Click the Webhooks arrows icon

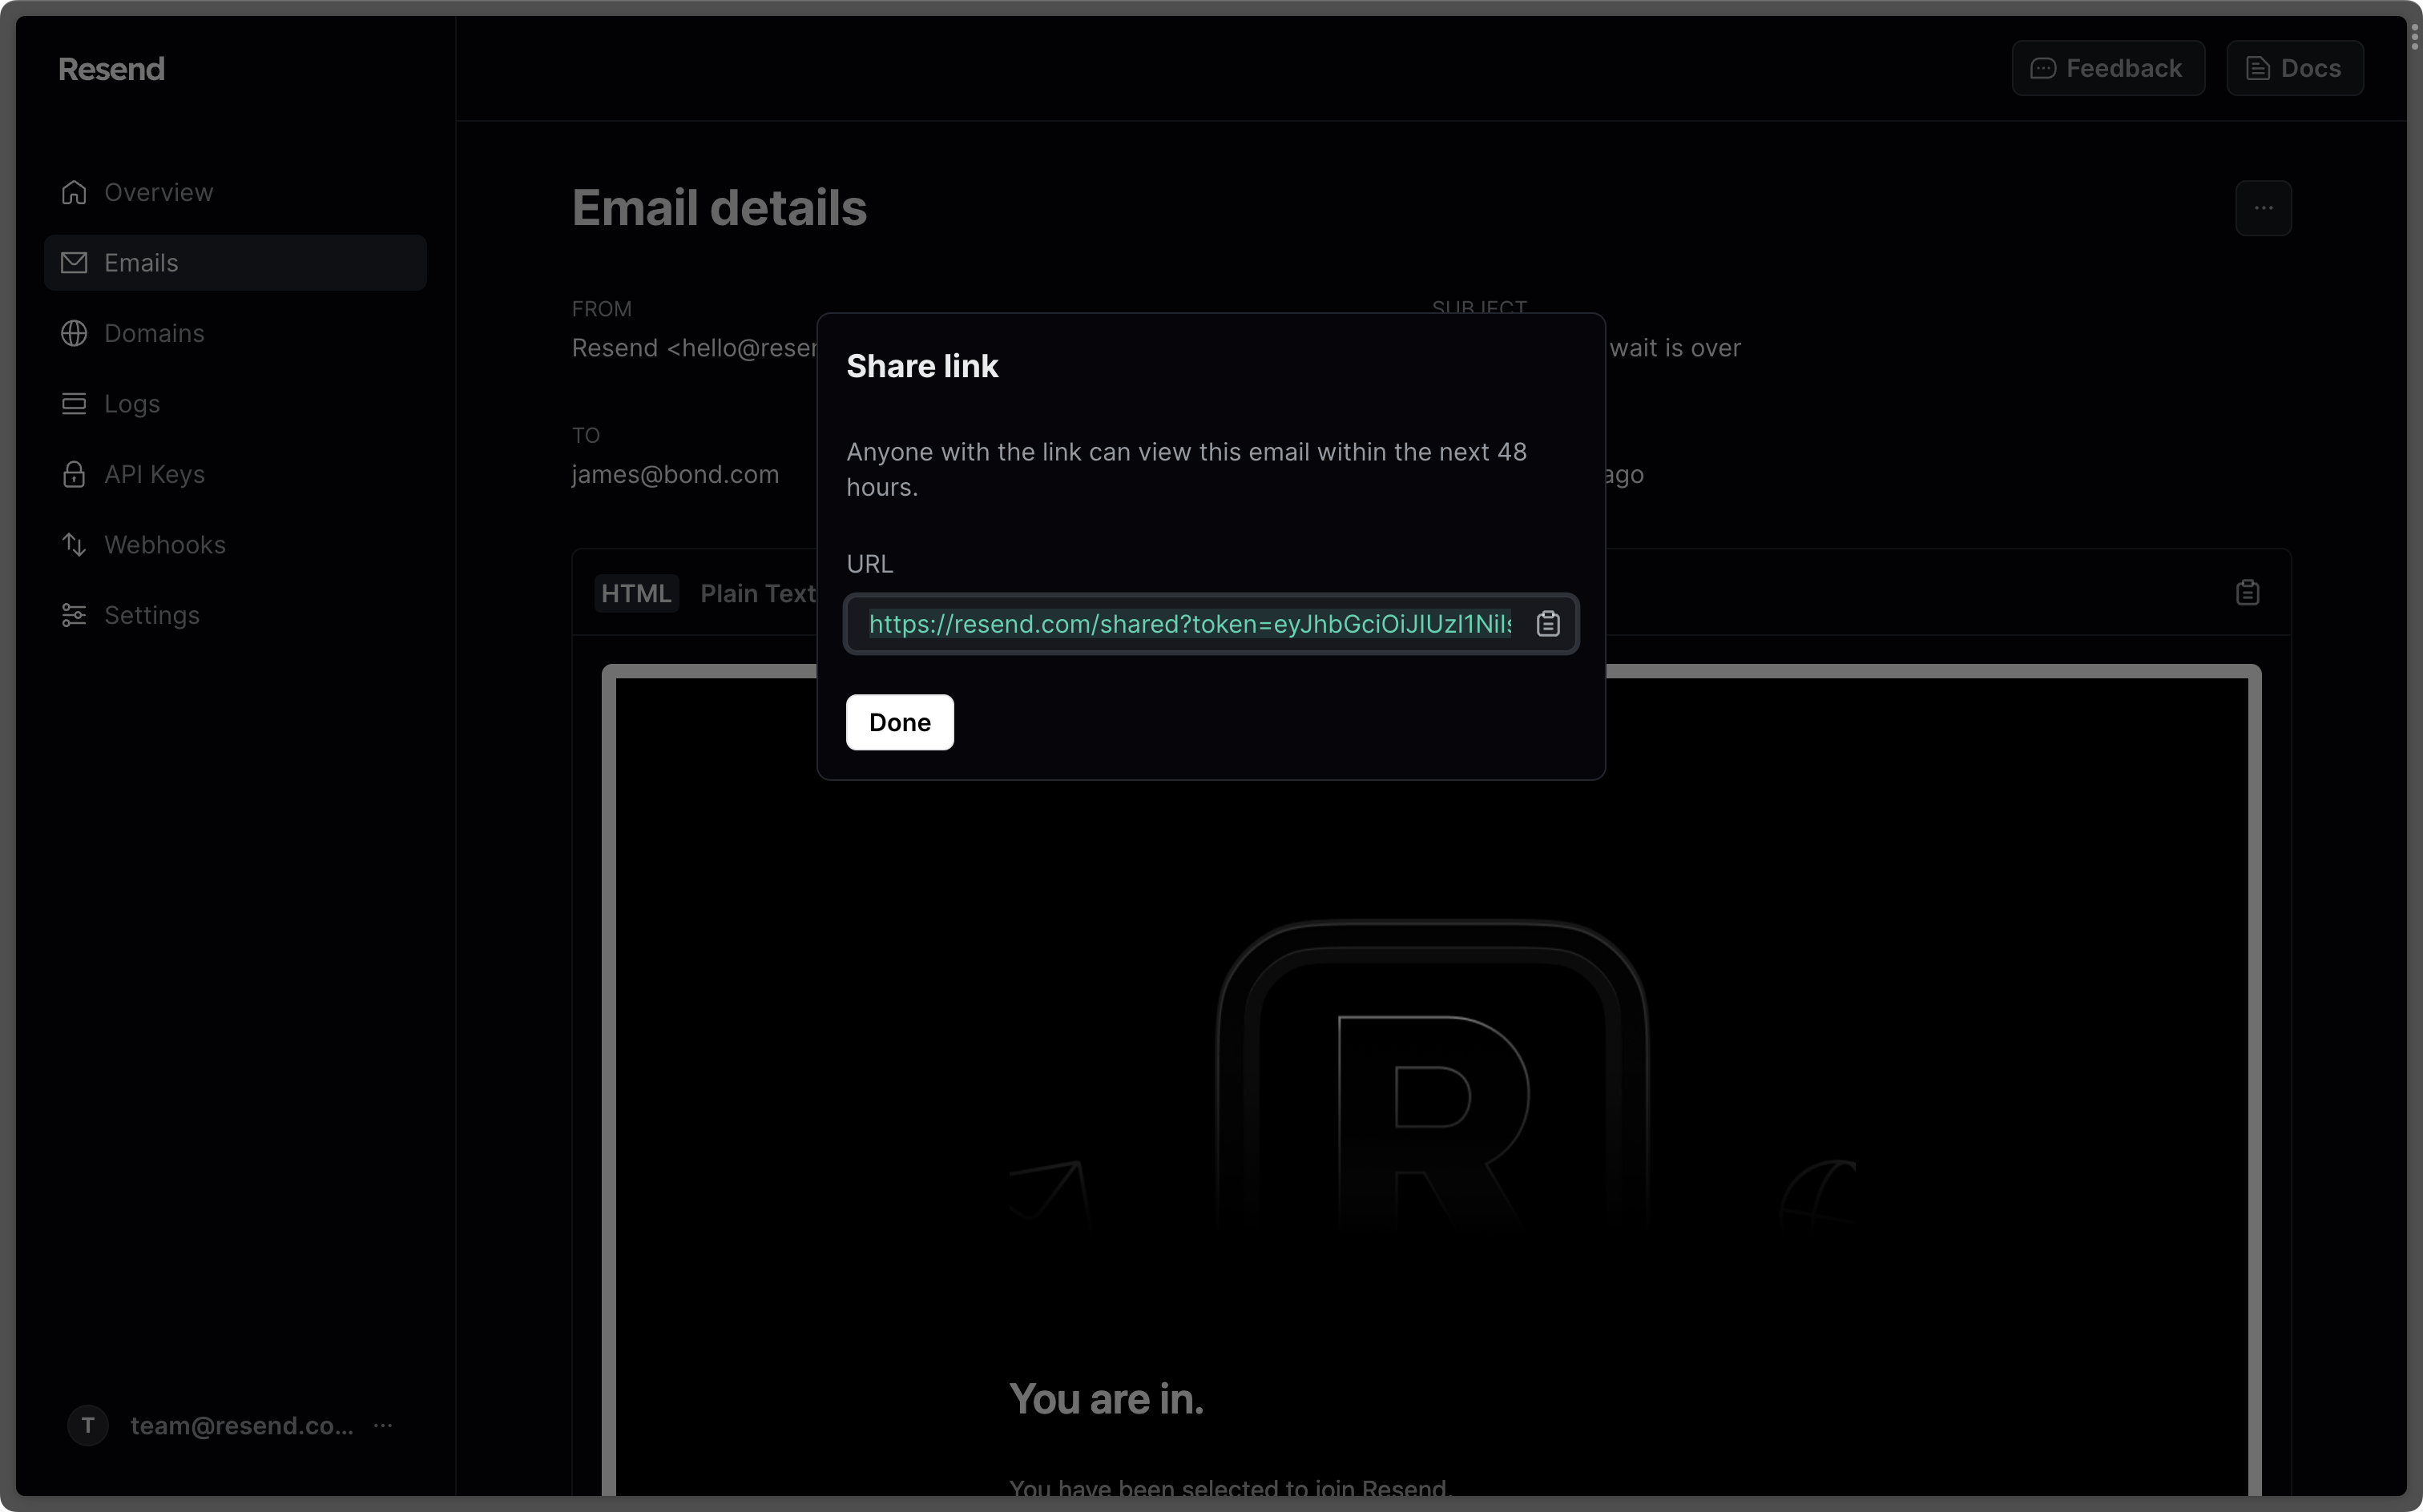[x=74, y=545]
